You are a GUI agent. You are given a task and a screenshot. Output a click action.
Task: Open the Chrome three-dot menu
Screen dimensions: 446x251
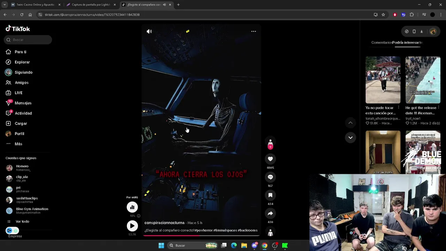pyautogui.click(x=441, y=15)
